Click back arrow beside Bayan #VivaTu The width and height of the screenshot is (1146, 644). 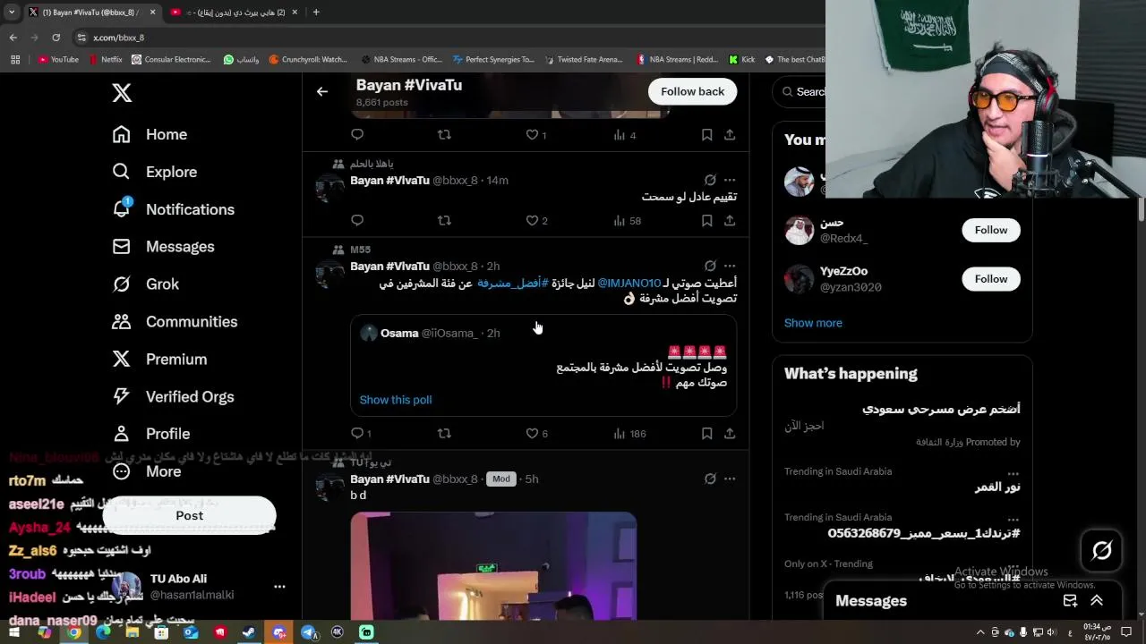pos(322,91)
